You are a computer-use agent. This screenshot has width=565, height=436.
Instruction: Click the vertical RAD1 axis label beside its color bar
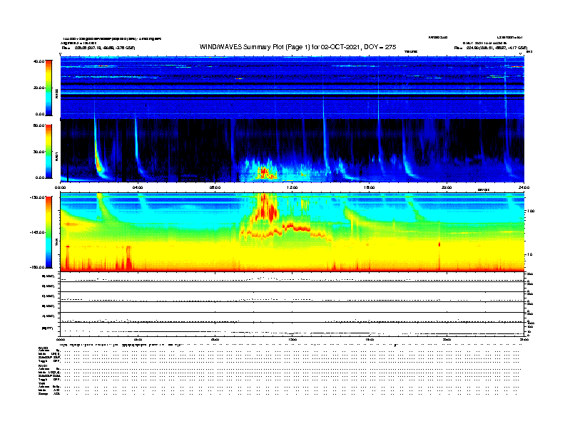[x=56, y=156]
